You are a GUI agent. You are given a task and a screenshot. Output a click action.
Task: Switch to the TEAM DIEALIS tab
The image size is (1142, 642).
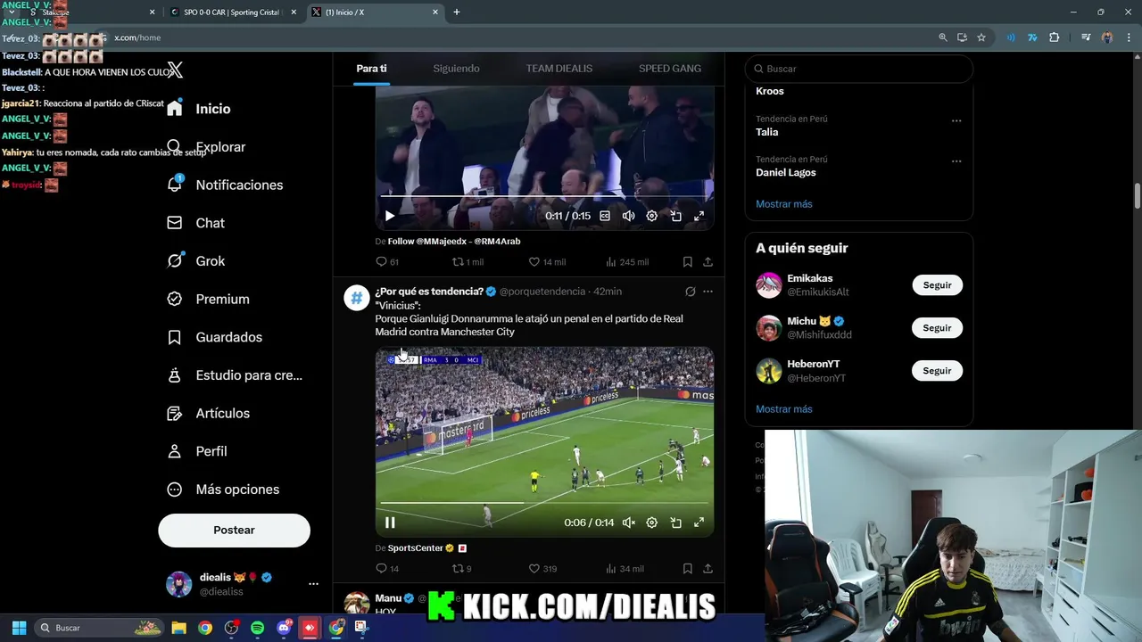pyautogui.click(x=559, y=69)
